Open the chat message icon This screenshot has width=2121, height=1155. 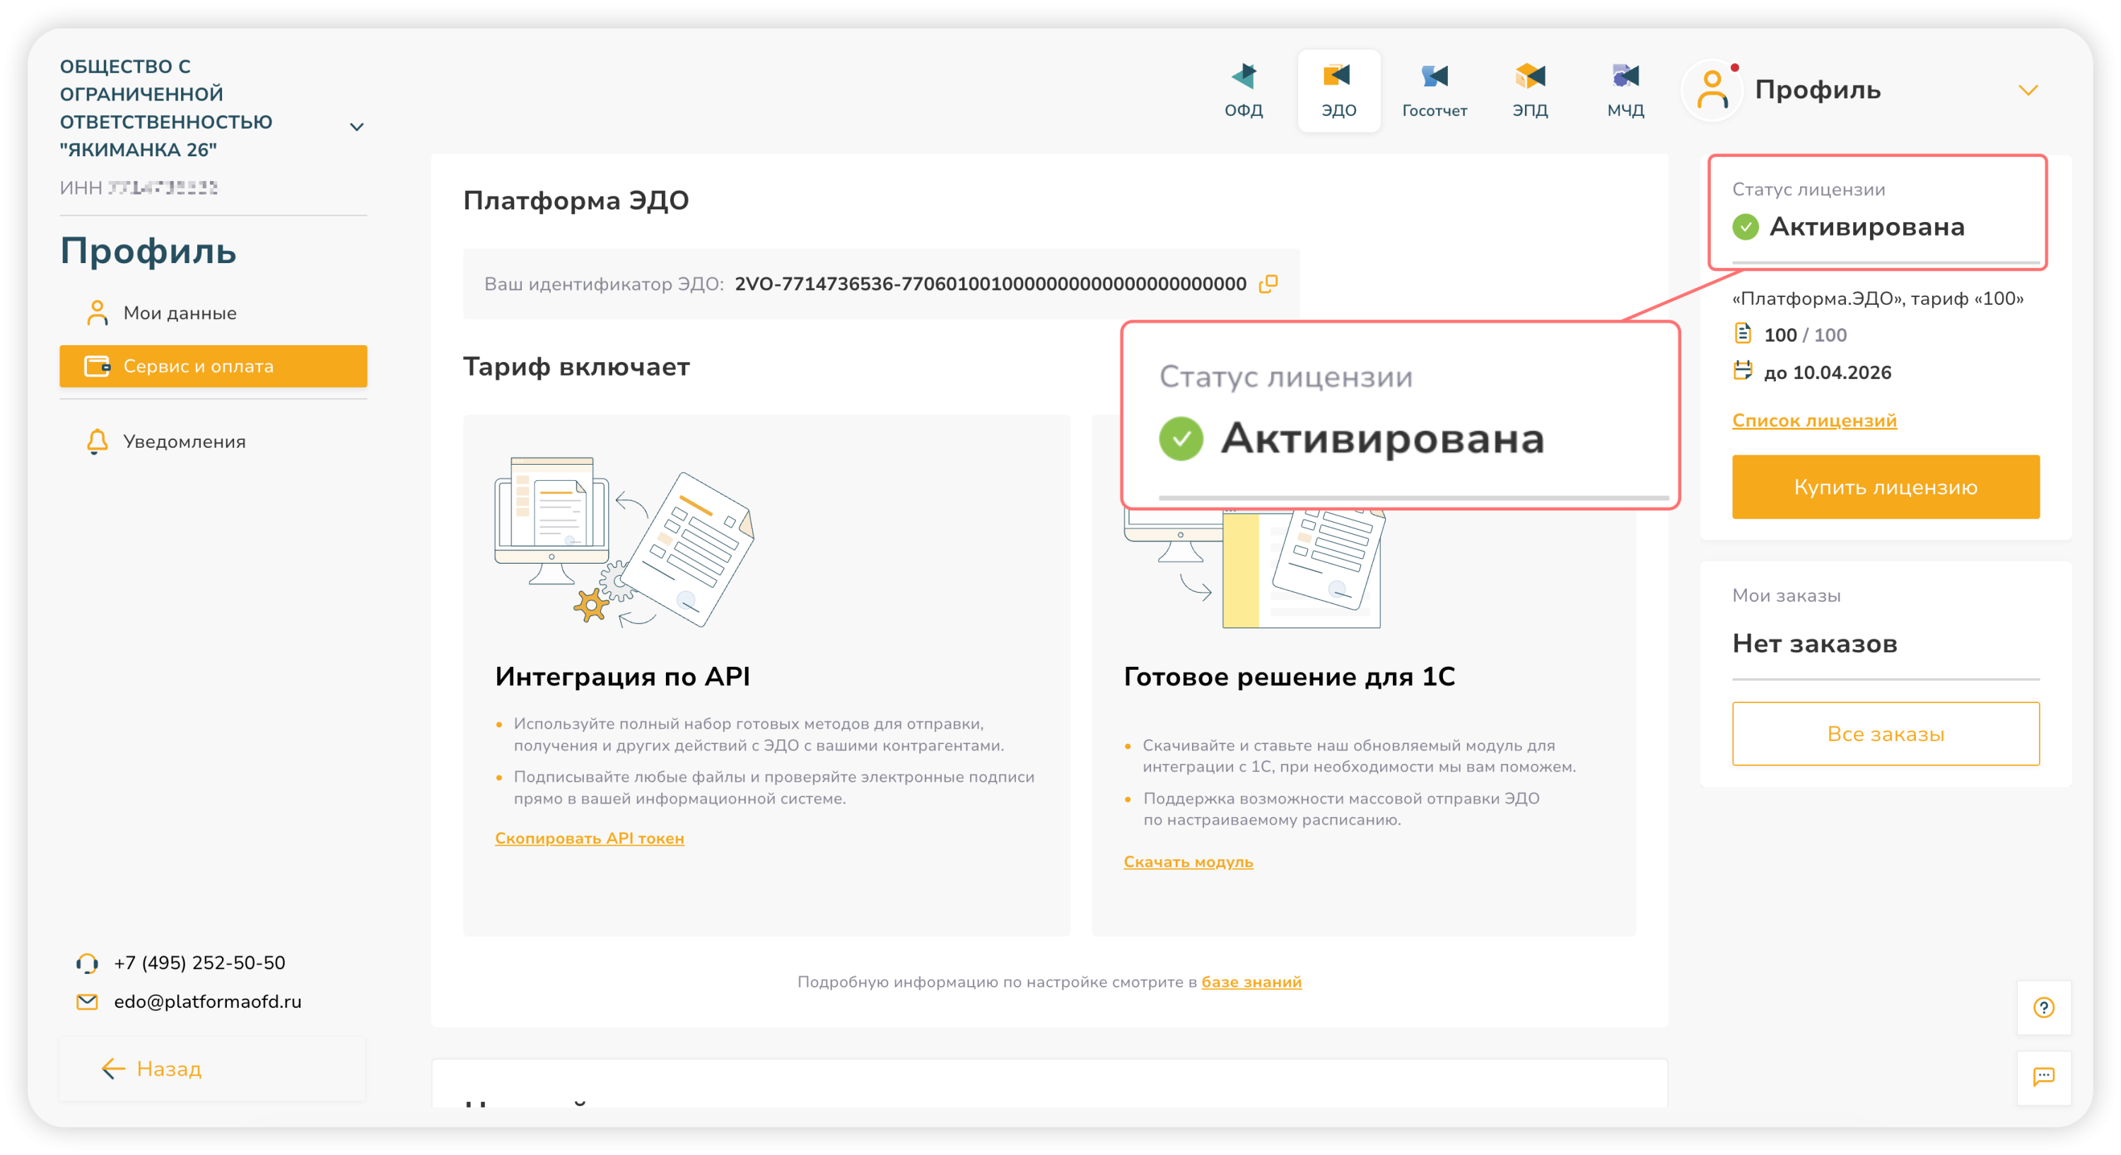[x=2044, y=1076]
